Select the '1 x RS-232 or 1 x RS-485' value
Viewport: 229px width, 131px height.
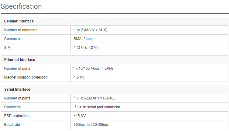click(x=94, y=98)
